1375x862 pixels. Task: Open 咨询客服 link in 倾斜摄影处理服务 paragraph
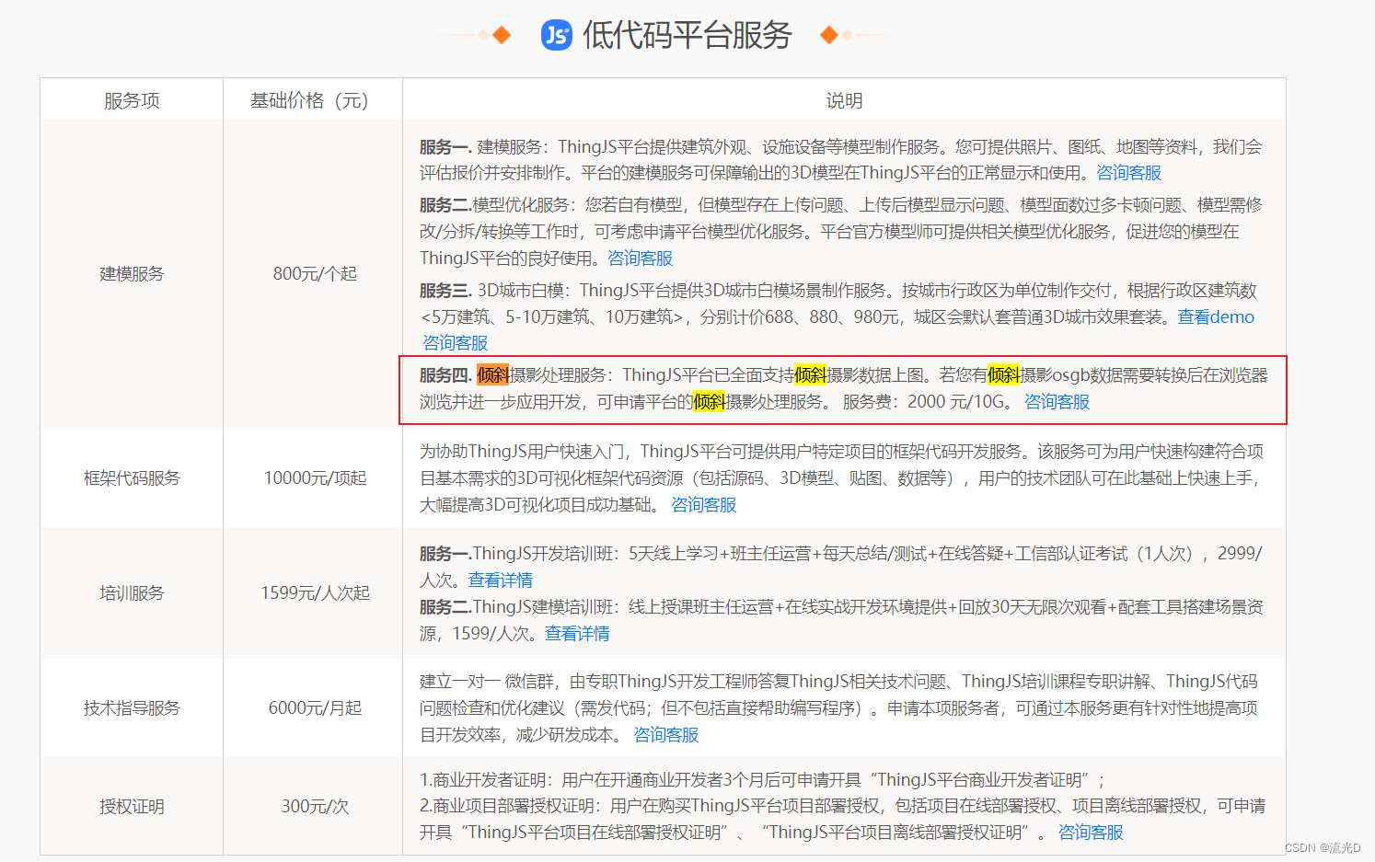pos(1057,402)
